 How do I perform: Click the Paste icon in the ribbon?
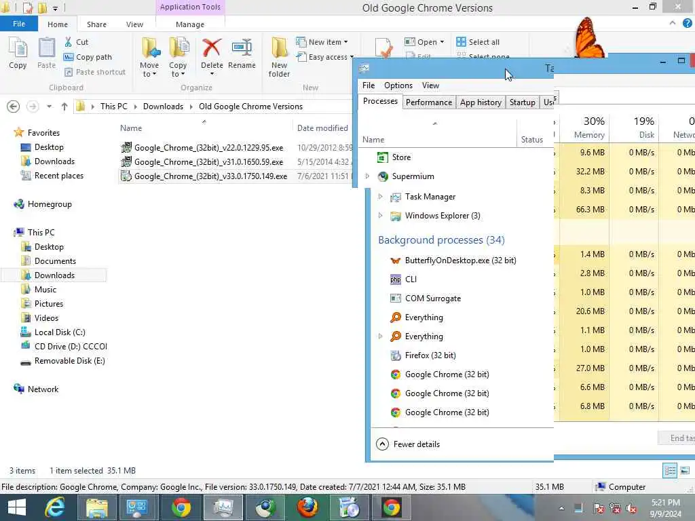[46, 53]
